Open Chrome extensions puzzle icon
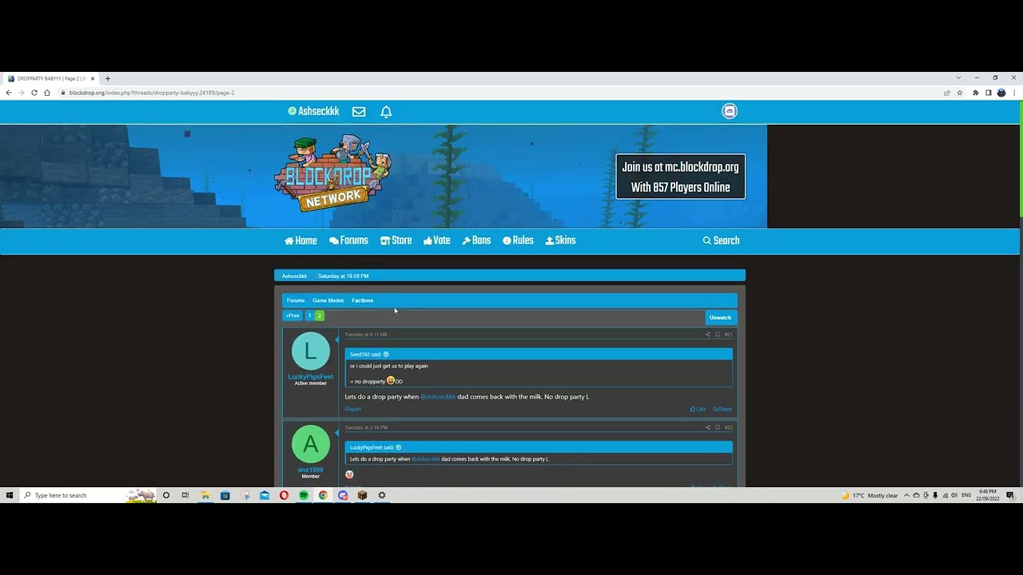Viewport: 1023px width, 575px height. [x=975, y=93]
